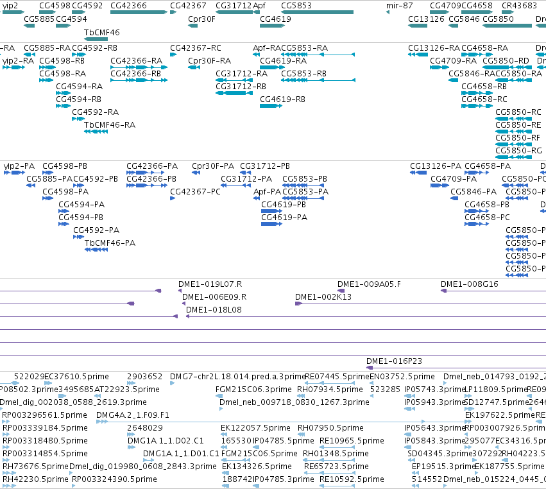Open the CG42367 gene label

pos(188,6)
